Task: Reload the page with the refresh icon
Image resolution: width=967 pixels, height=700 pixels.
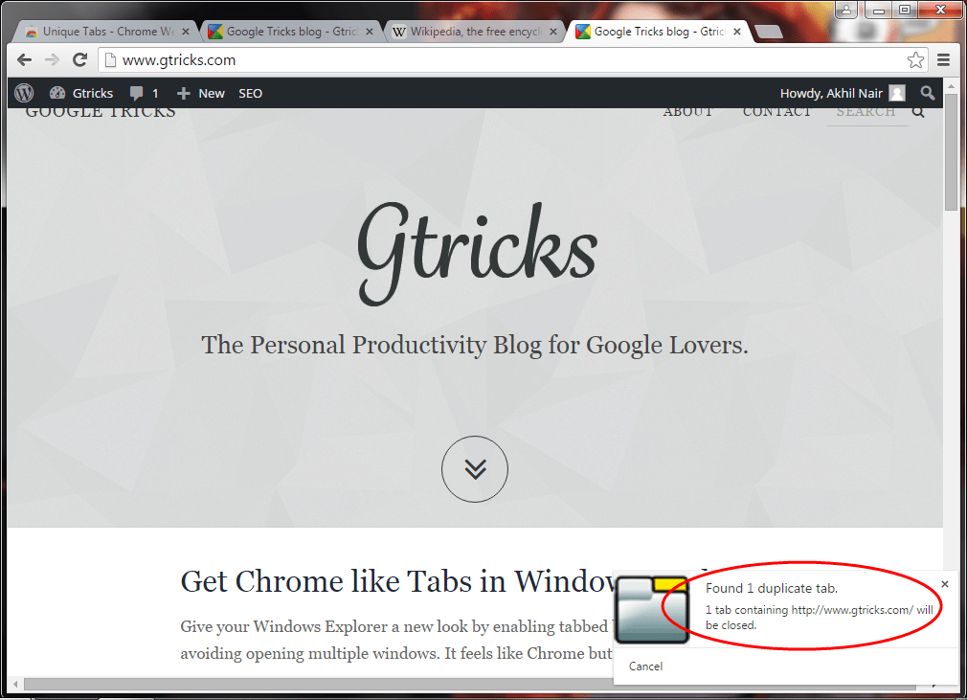Action: click(79, 59)
